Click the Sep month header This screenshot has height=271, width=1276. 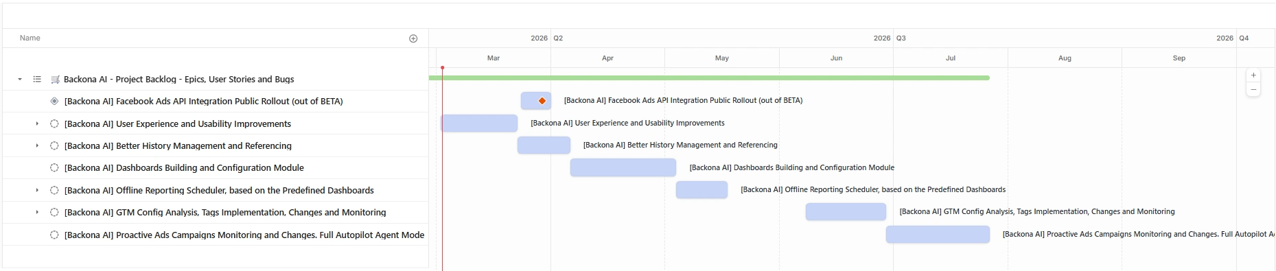tap(1179, 58)
